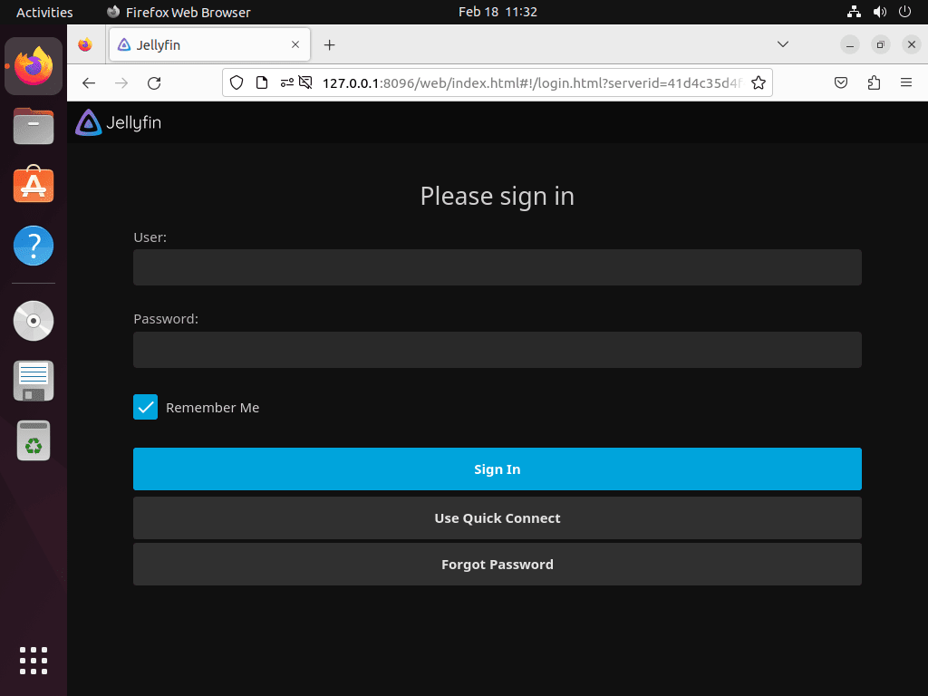Open the Firefox hamburger application menu
The width and height of the screenshot is (928, 696).
tap(905, 82)
